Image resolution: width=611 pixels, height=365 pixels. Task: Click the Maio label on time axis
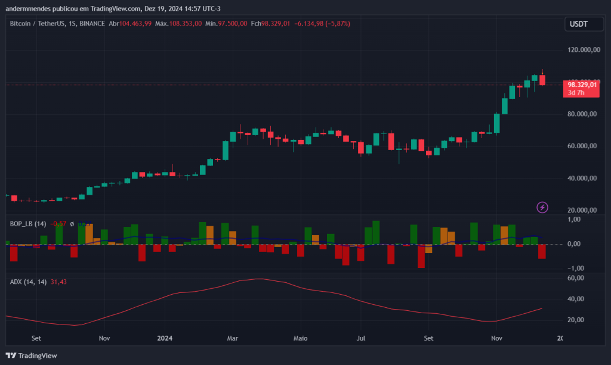[301, 338]
